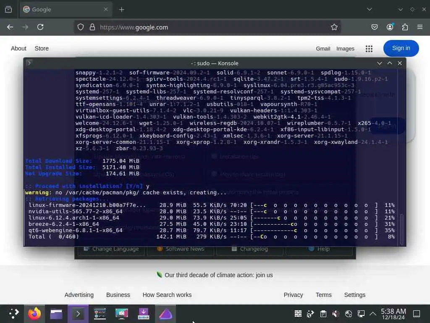The width and height of the screenshot is (430, 323).
Task: Go back in Firefox
Action: [10, 27]
